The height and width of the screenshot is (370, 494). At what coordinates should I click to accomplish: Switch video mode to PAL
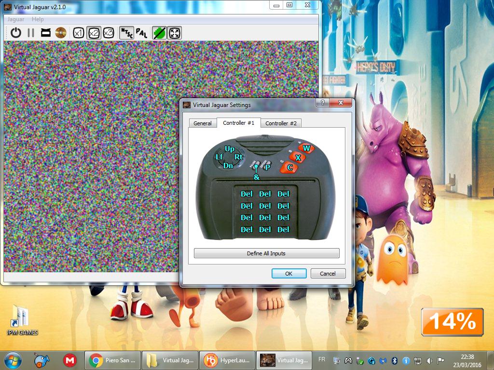(x=141, y=33)
